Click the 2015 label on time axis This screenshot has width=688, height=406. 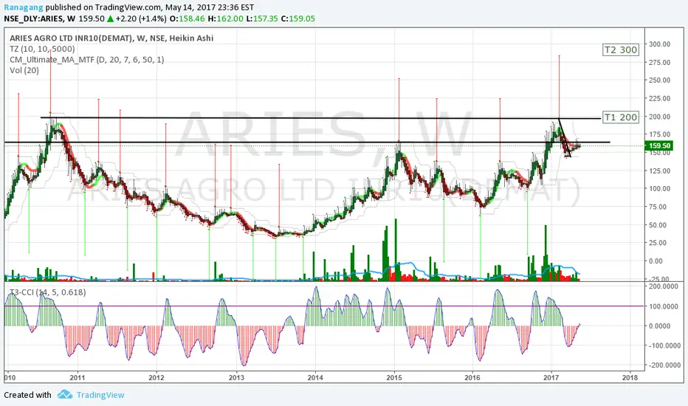click(x=394, y=377)
